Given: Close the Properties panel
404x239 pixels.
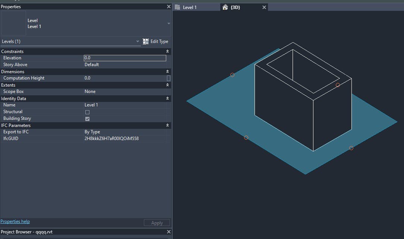Looking at the screenshot, I should 168,7.
